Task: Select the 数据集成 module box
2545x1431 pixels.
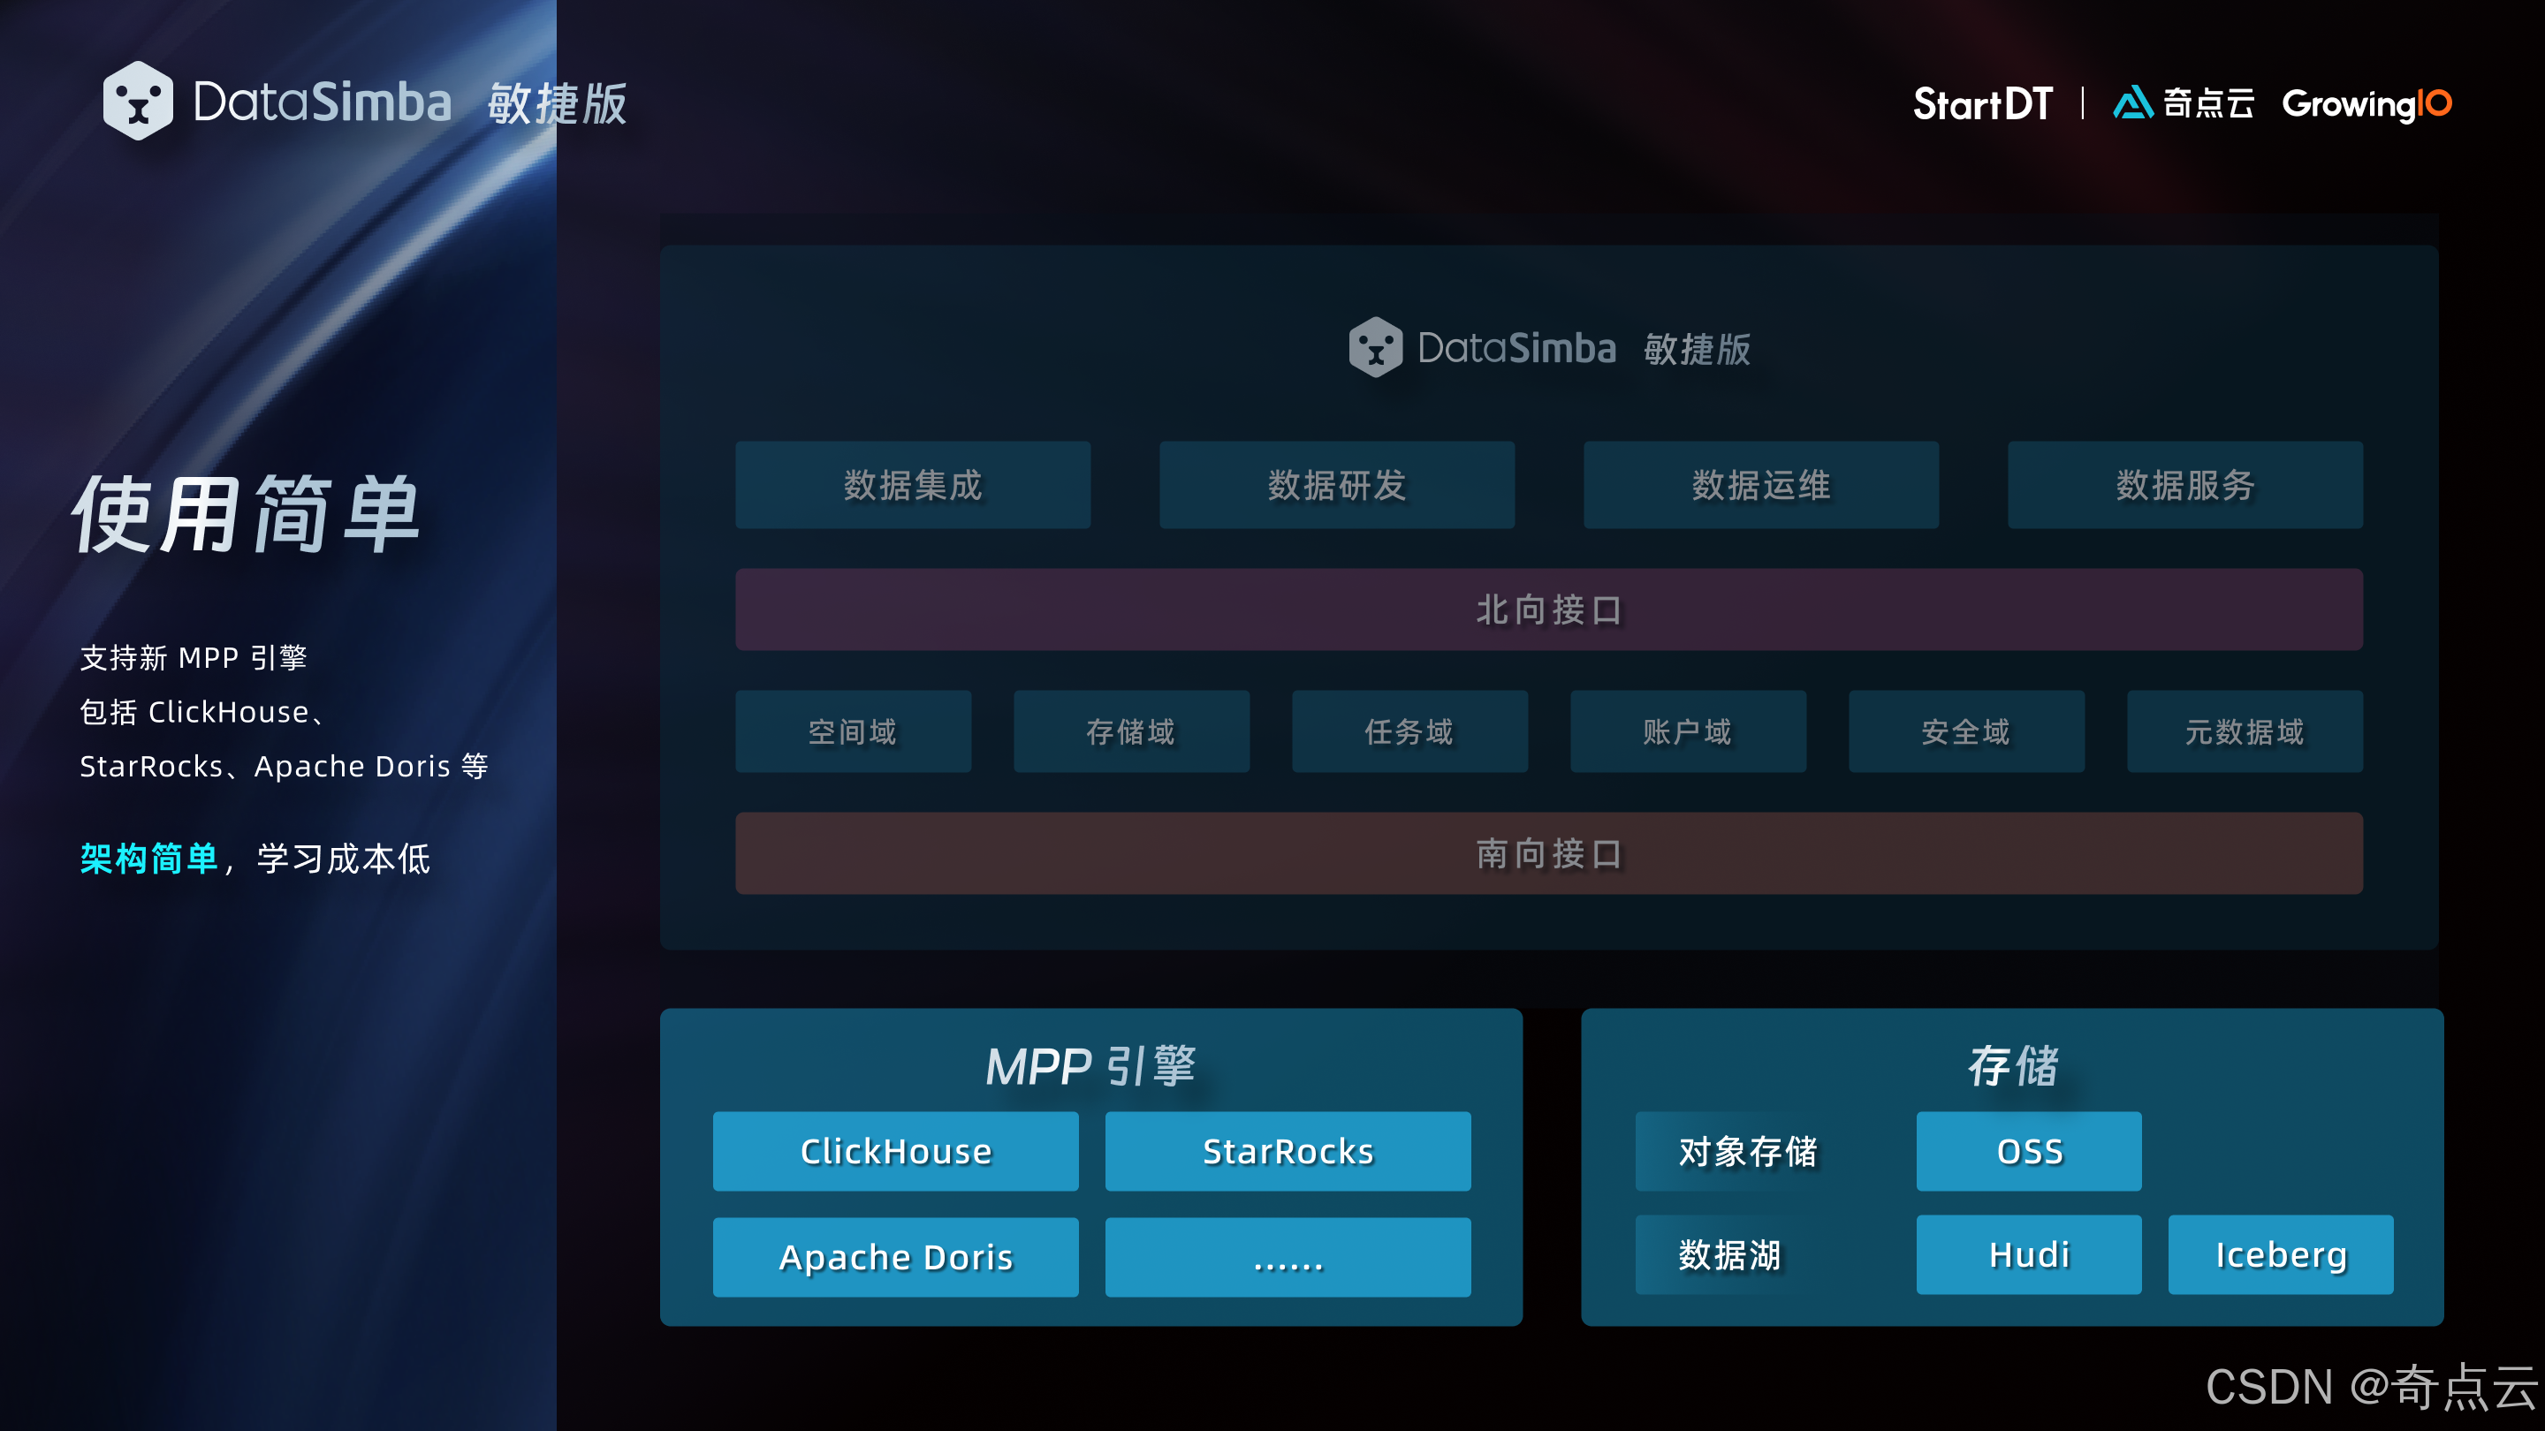Action: [912, 485]
